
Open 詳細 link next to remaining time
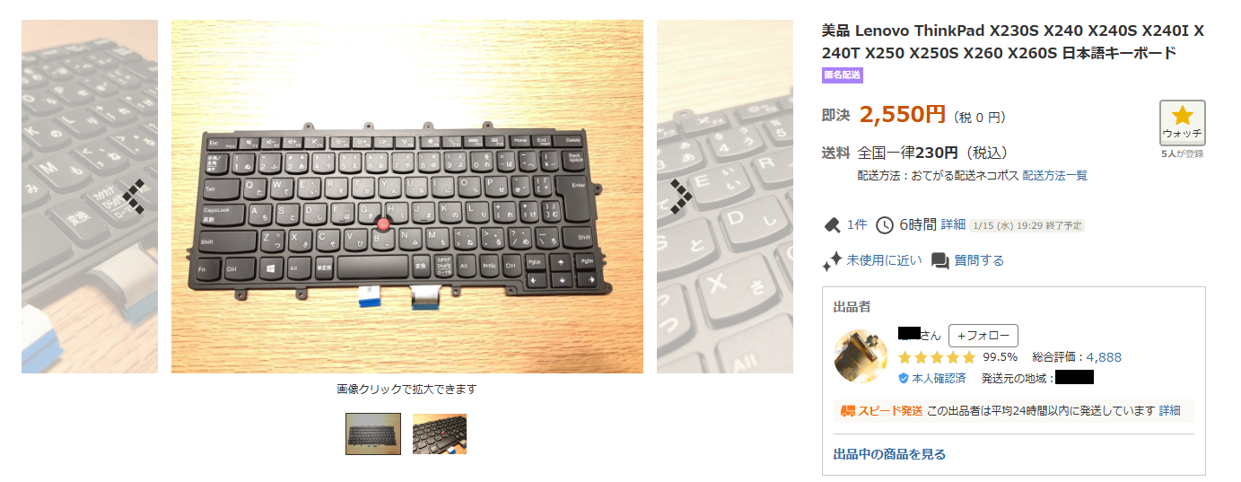coord(953,224)
